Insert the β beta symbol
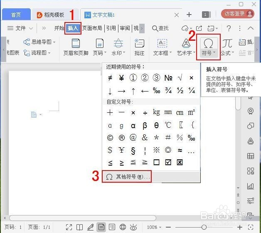 [145, 126]
